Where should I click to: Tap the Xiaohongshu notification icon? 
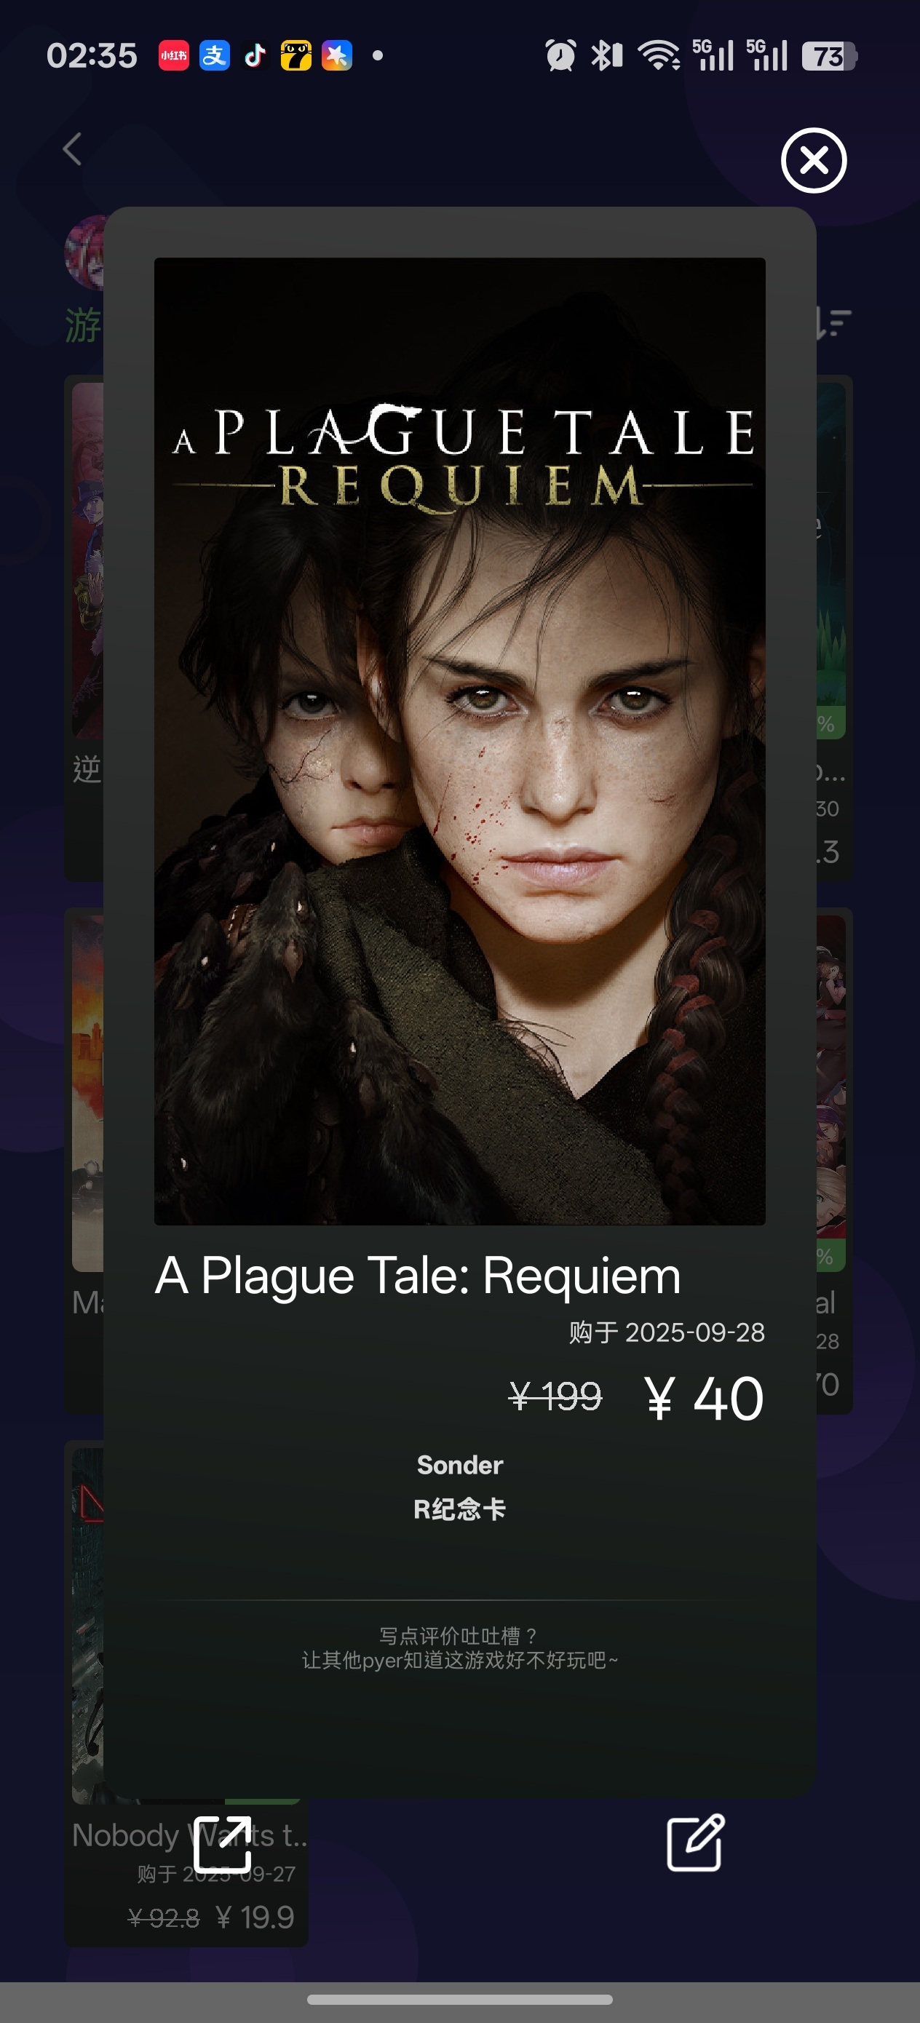click(x=174, y=56)
